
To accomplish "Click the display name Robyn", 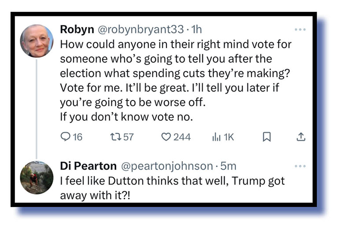I will pos(77,30).
